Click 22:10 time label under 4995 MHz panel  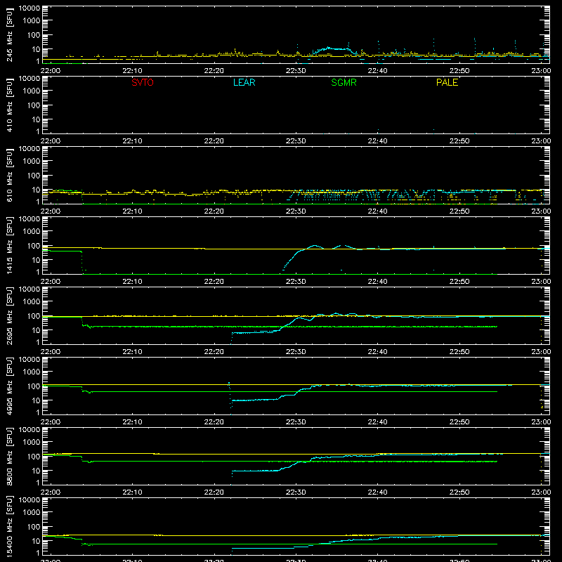click(132, 422)
